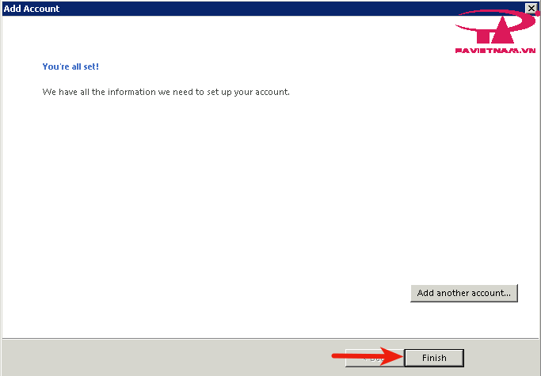Click the 'You're all set!' heading

click(70, 66)
